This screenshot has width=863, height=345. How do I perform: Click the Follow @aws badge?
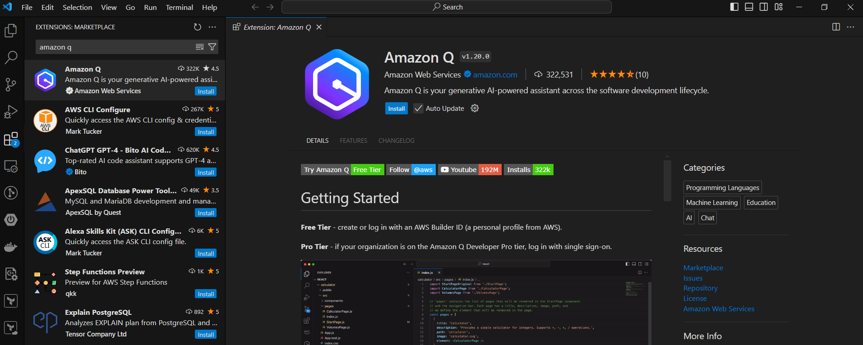[411, 170]
